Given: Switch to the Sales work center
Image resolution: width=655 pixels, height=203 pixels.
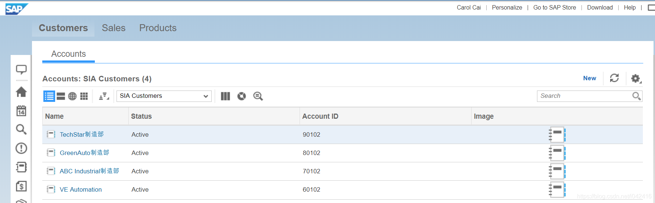Looking at the screenshot, I should (114, 28).
